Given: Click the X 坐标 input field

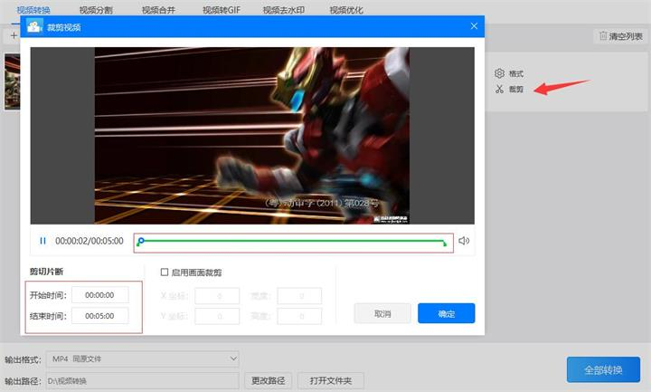Looking at the screenshot, I should point(217,296).
